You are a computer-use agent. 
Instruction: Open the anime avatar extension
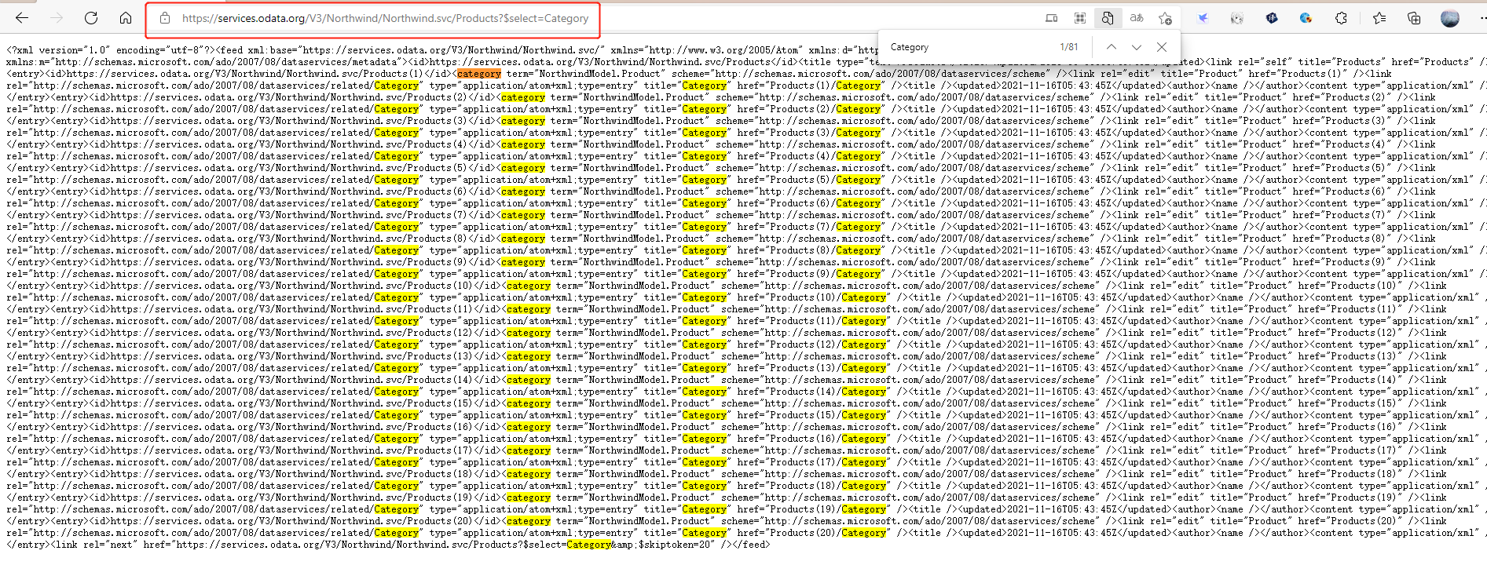[1237, 18]
